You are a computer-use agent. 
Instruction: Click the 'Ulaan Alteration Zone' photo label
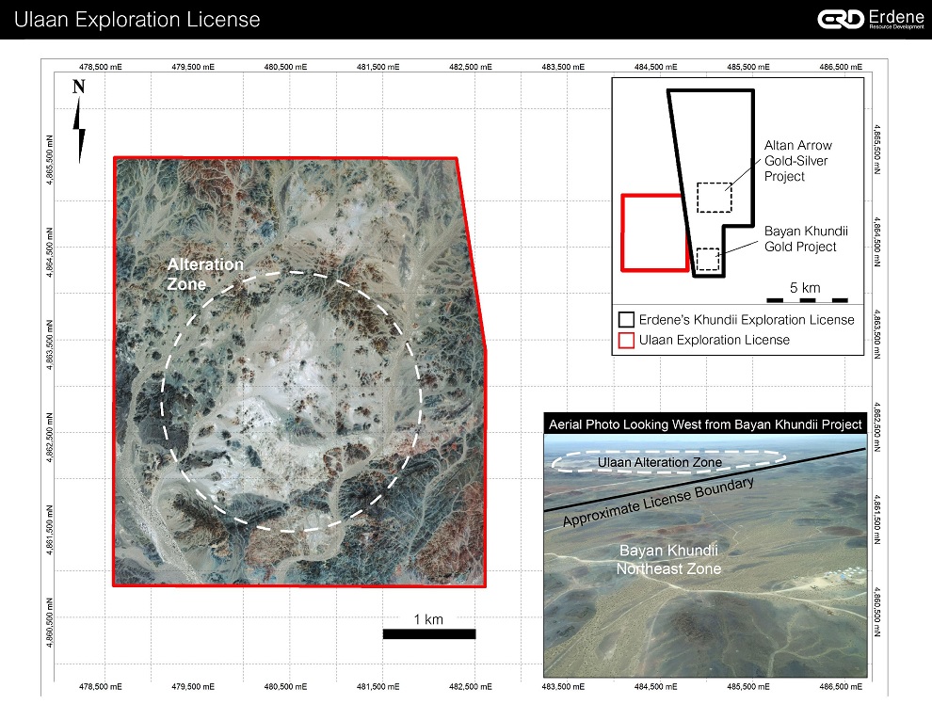[660, 462]
